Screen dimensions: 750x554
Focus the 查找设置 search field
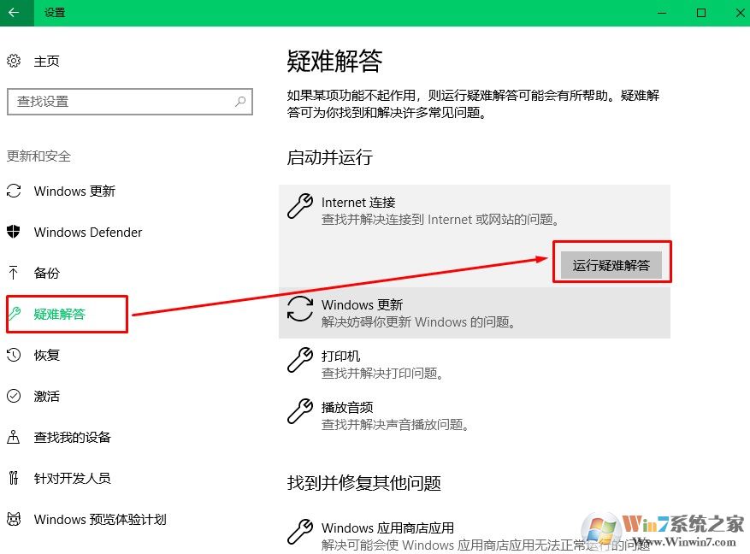[x=130, y=102]
